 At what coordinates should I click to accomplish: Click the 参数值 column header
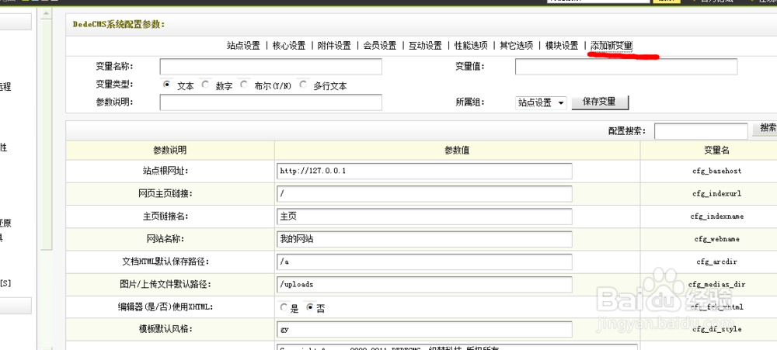457,151
